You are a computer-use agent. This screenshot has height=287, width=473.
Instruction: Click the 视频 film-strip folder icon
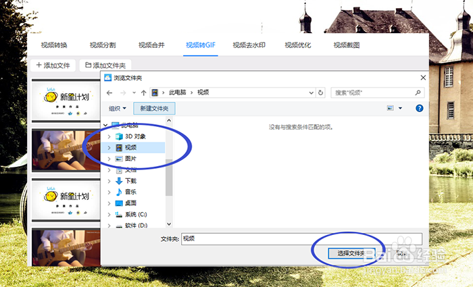pos(119,148)
